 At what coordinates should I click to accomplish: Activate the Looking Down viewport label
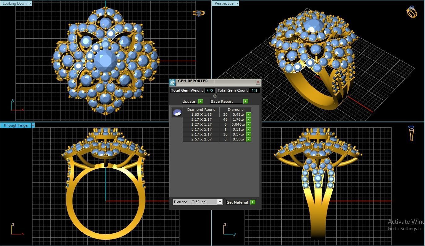(15, 3)
